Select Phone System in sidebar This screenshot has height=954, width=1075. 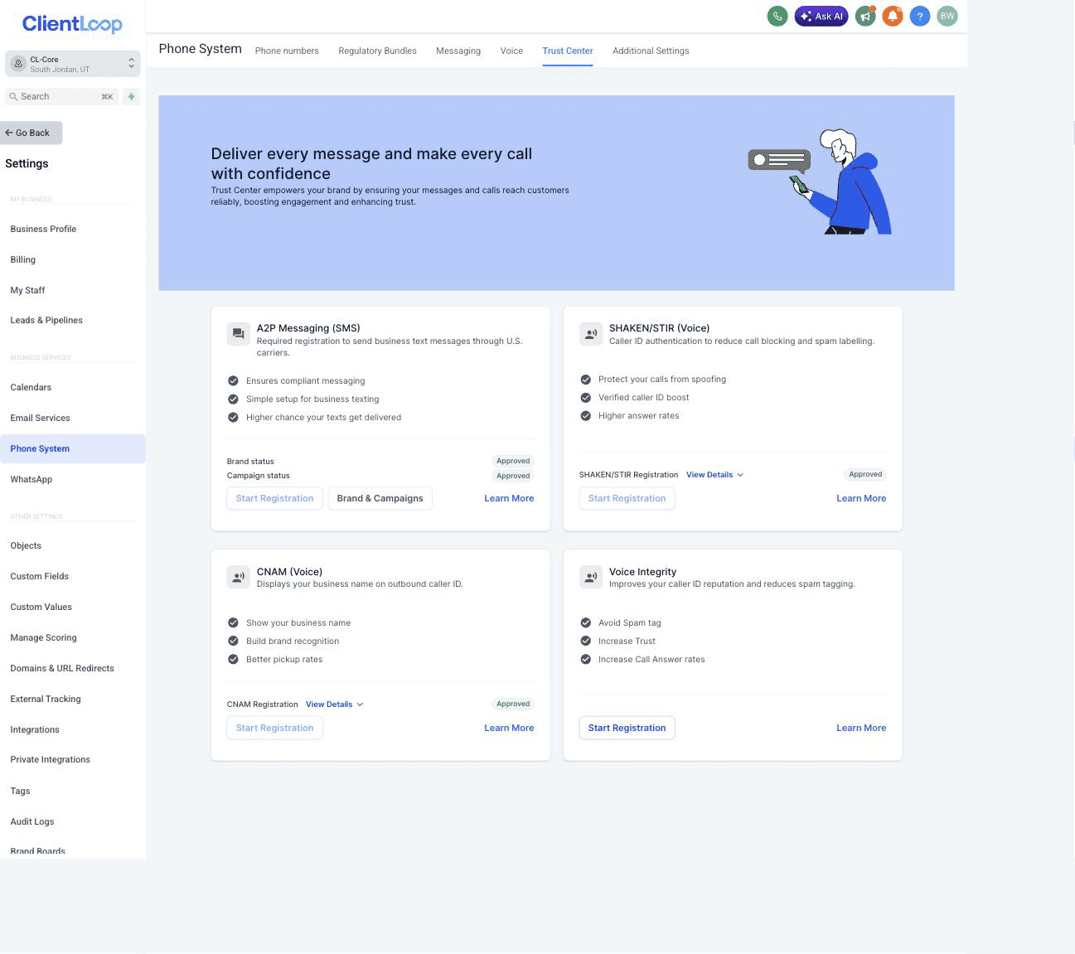pos(73,448)
